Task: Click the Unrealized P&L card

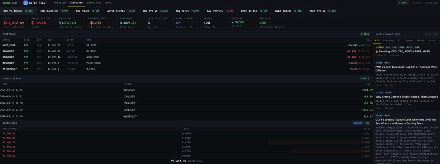Action: point(42,22)
